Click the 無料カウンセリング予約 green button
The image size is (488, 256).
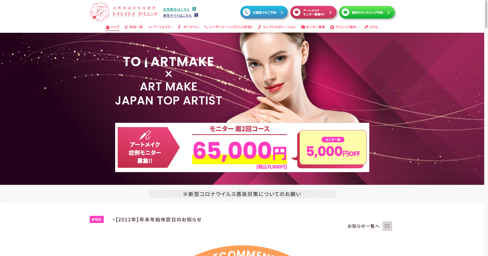[x=367, y=12]
